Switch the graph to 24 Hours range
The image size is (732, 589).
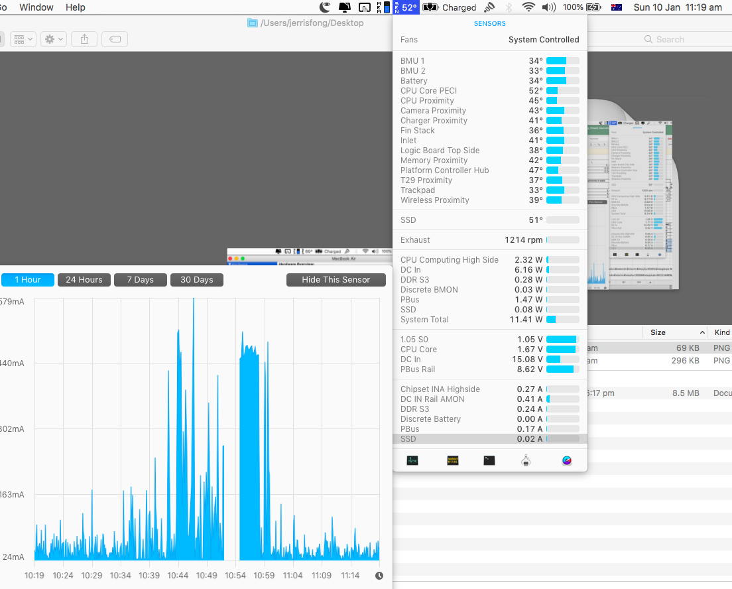(84, 280)
